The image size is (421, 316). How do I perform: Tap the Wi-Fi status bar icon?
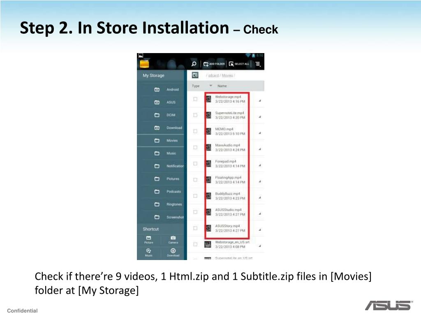(x=248, y=56)
